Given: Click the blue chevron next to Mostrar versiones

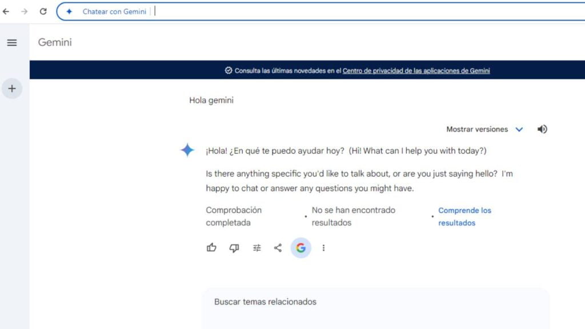Looking at the screenshot, I should 519,130.
